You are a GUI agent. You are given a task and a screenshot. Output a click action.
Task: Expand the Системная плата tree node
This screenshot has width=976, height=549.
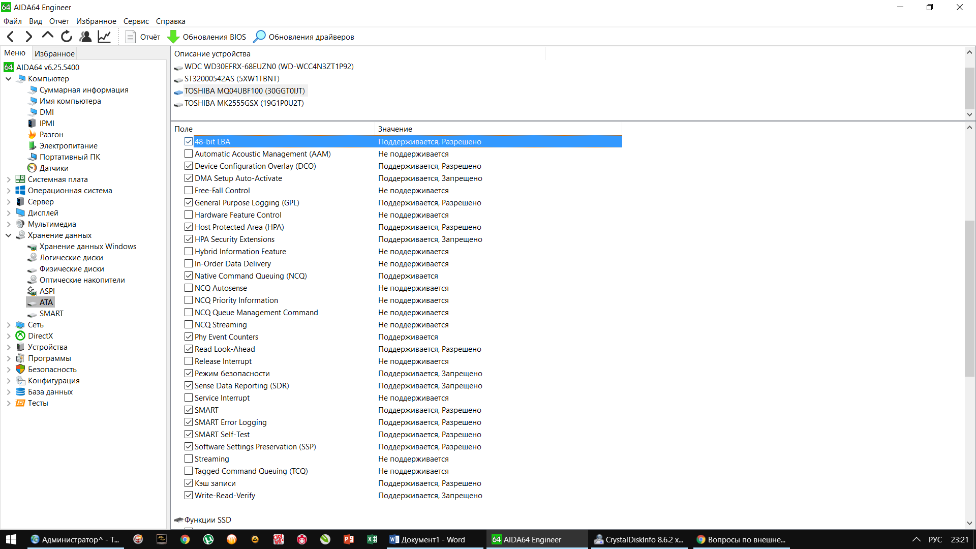click(x=9, y=179)
